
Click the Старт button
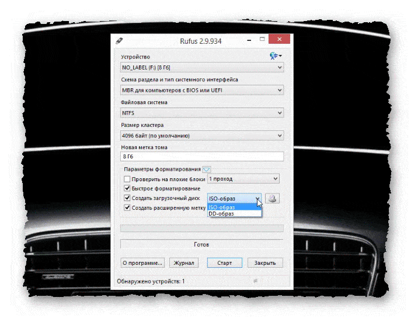point(225,263)
